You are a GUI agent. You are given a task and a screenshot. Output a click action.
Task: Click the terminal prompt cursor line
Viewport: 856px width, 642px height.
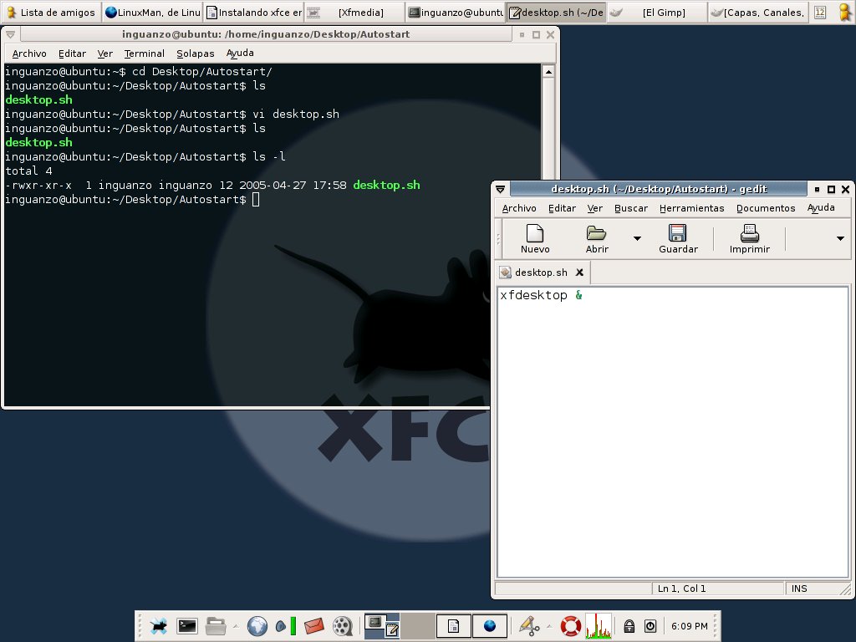pos(256,199)
